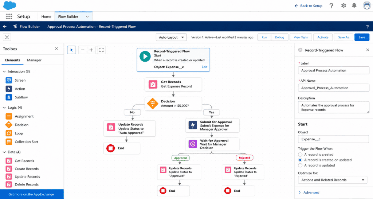373x199 pixels.
Task: Click the Start play icon on canvas
Action: click(145, 56)
